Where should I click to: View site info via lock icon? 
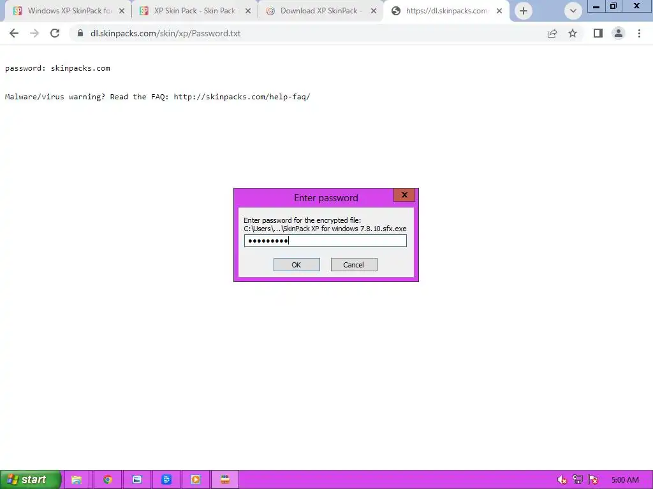[80, 33]
